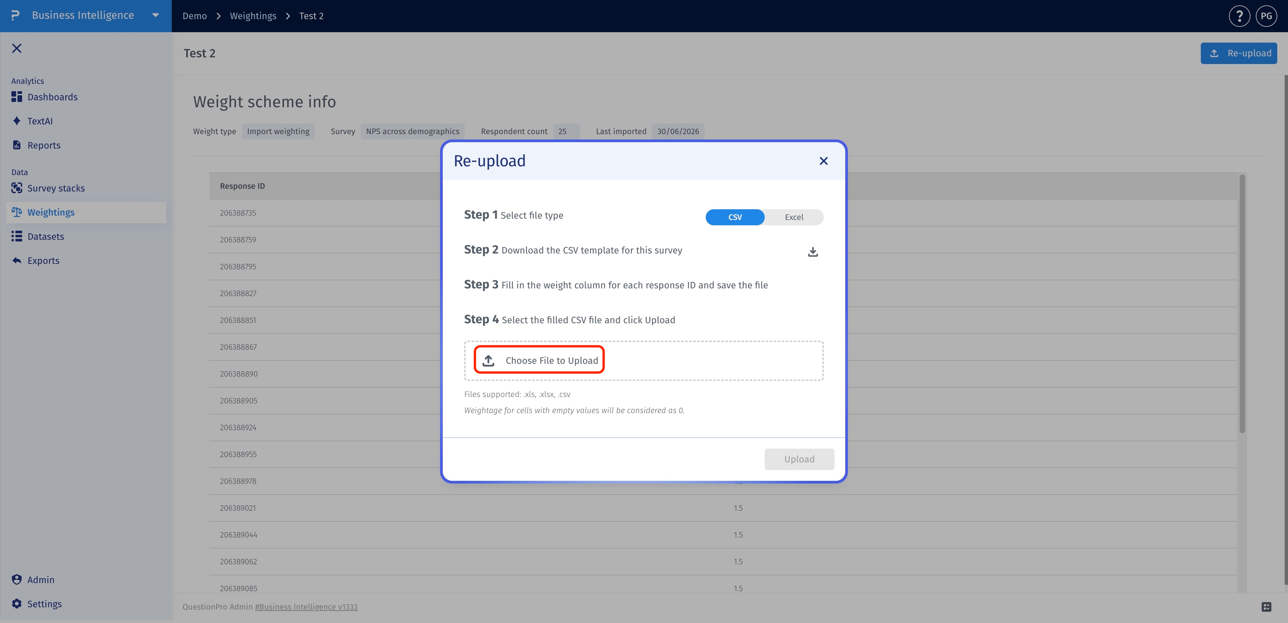
Task: Select response ID 206388759
Action: (x=238, y=239)
